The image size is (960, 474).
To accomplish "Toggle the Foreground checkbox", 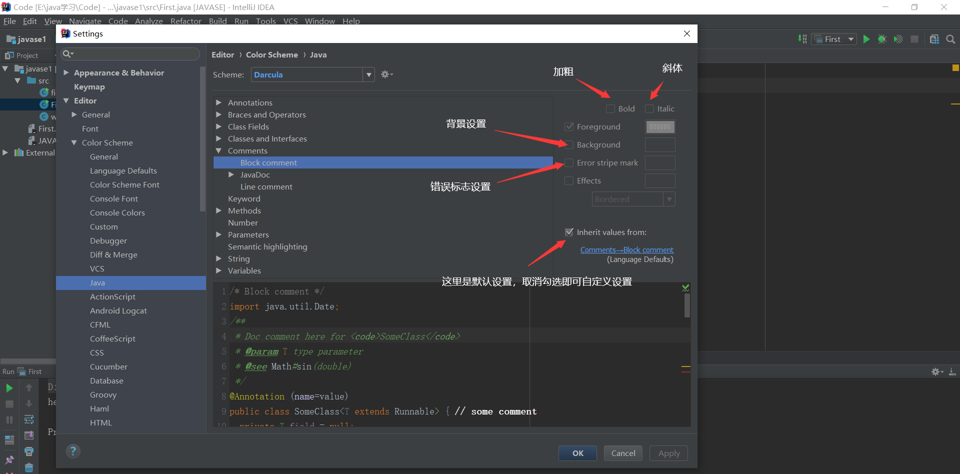I will click(x=569, y=126).
